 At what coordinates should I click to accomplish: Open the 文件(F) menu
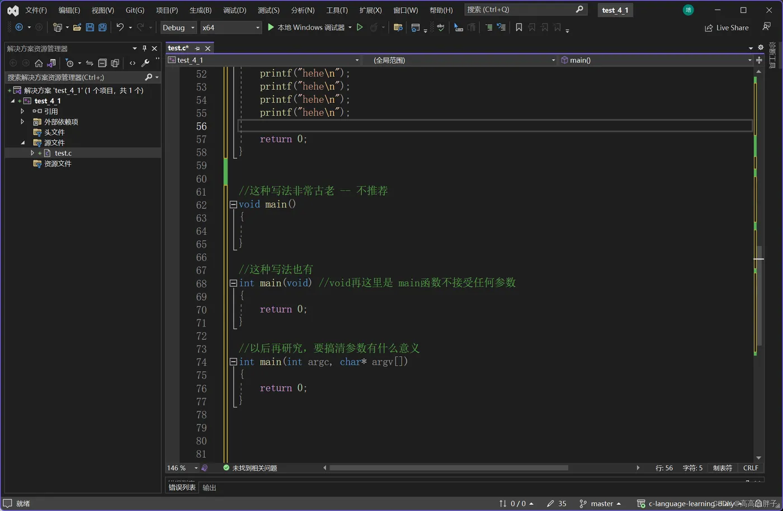(36, 10)
